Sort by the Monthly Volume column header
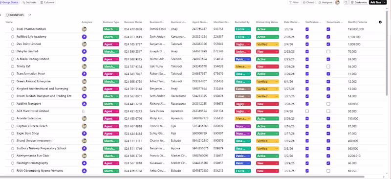This screenshot has width=391, height=179. (357, 22)
